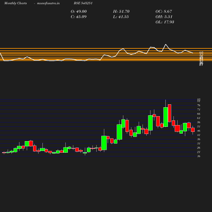Click the last red candle on the chart
Screen dimensions: 212x212
point(192,130)
